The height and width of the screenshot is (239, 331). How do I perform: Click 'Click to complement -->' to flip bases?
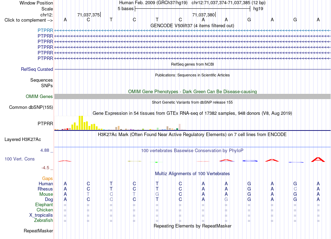(29, 20)
